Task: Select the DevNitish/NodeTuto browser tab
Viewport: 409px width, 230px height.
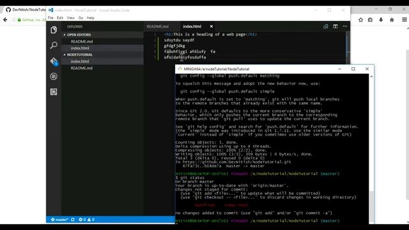Action: [26, 10]
